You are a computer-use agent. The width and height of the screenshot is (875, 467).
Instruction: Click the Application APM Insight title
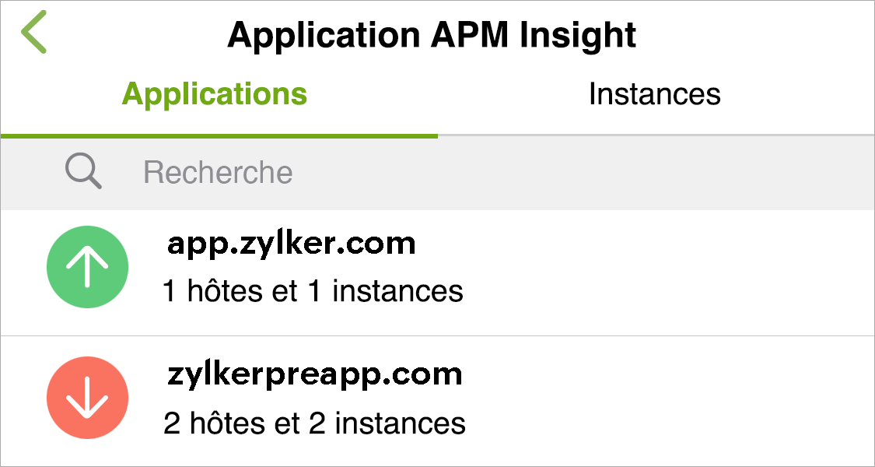tap(432, 35)
